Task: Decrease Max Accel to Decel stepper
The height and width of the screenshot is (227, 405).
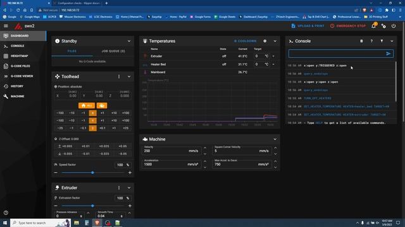Action: (x=275, y=167)
